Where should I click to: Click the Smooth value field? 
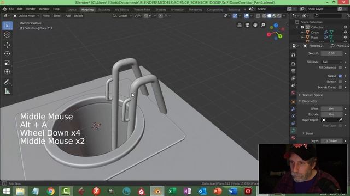pos(331,53)
